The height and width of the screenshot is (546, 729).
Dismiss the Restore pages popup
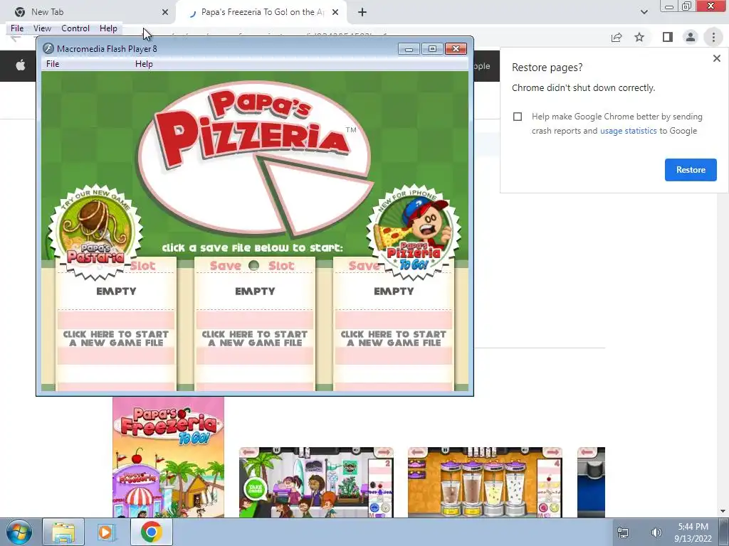coord(716,58)
